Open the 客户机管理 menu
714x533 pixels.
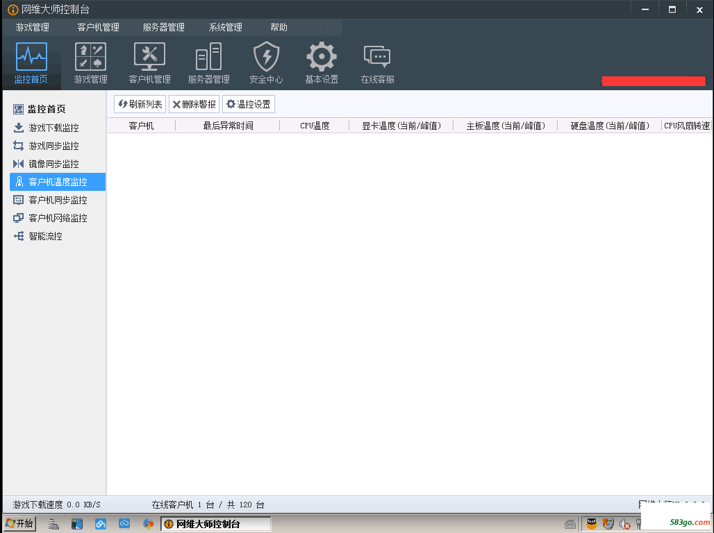(99, 27)
